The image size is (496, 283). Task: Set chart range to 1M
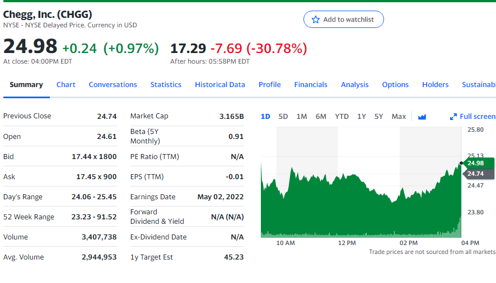[x=301, y=117]
